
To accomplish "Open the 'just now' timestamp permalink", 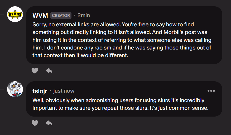I will [x=64, y=91].
